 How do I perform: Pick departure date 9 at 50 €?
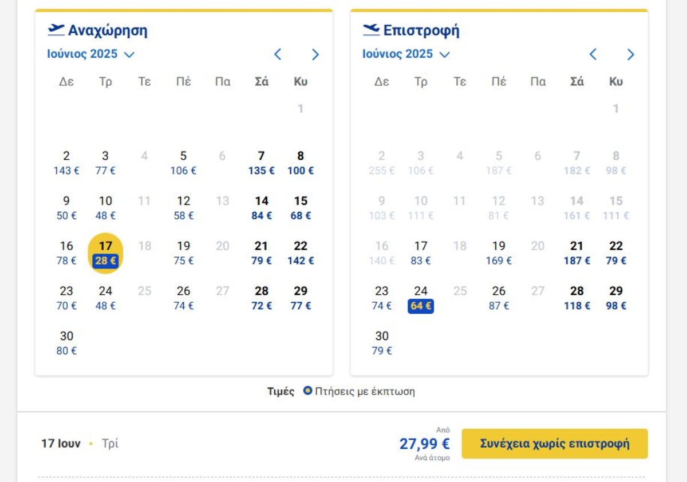(66, 208)
